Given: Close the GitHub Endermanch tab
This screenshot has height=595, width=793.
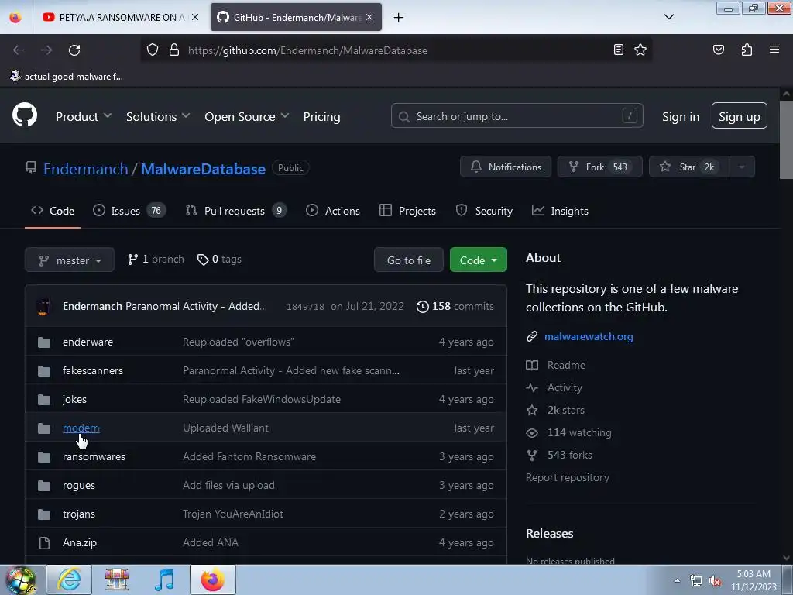Looking at the screenshot, I should pos(369,17).
